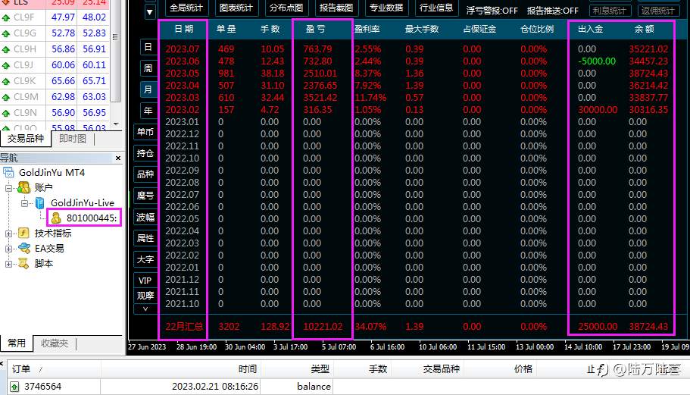Click the balance icon for order 3746564
Image resolution: width=690 pixels, height=395 pixels.
(x=14, y=387)
